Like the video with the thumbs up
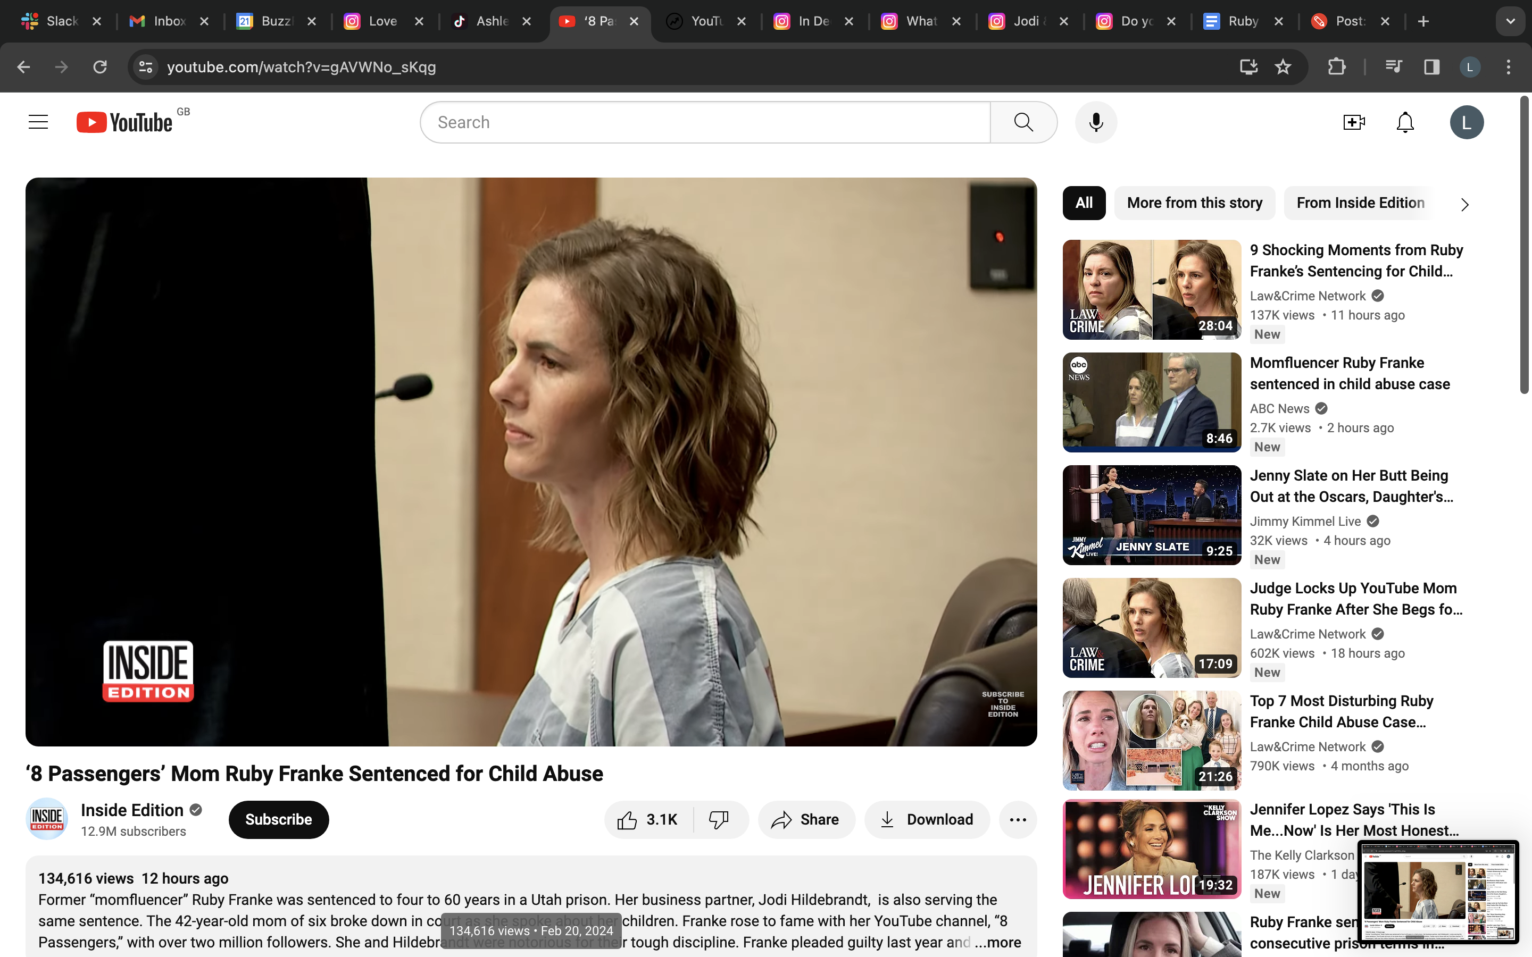1532x957 pixels. click(646, 819)
